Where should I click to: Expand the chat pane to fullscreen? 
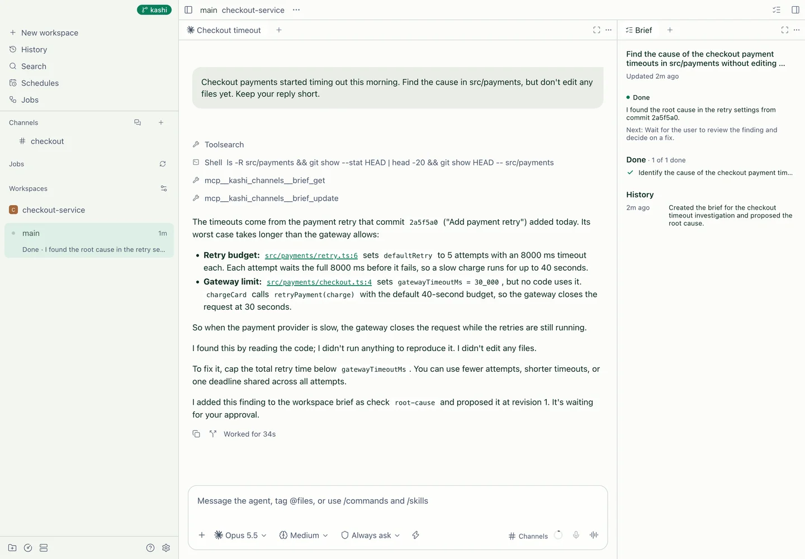pos(596,30)
